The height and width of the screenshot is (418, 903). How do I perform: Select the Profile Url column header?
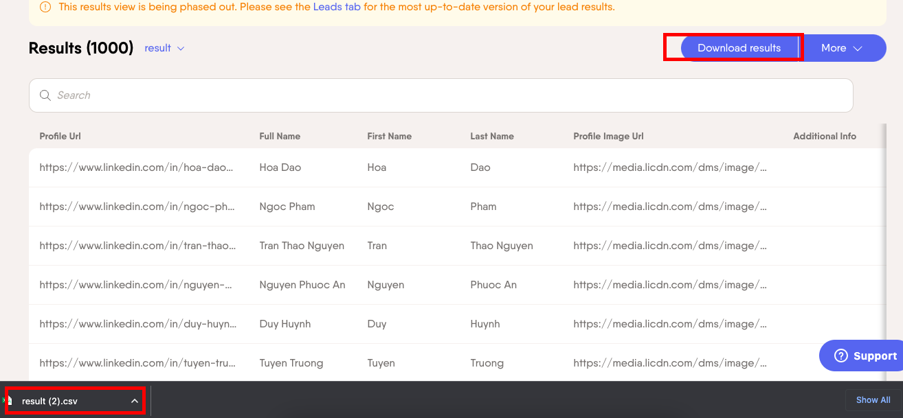click(60, 136)
